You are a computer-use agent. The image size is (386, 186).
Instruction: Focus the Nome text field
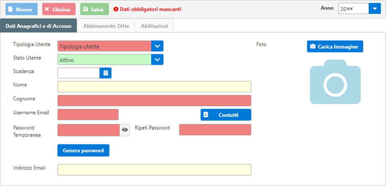[154, 86]
